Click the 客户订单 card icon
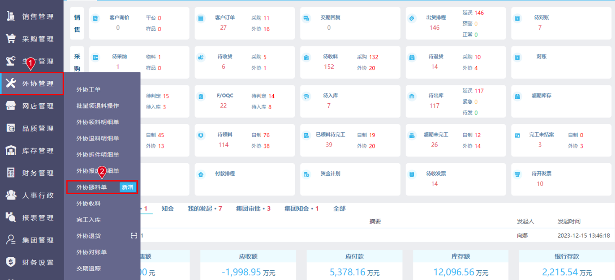This screenshot has height=280, width=615. coord(201,18)
